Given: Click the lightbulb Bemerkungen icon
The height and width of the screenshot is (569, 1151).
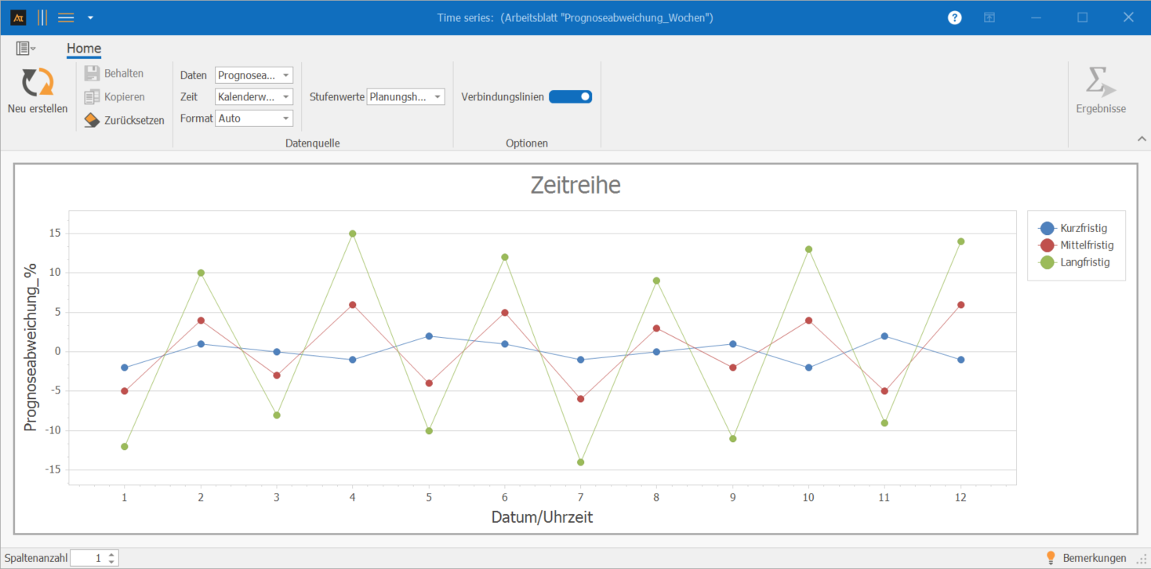Looking at the screenshot, I should click(1051, 558).
